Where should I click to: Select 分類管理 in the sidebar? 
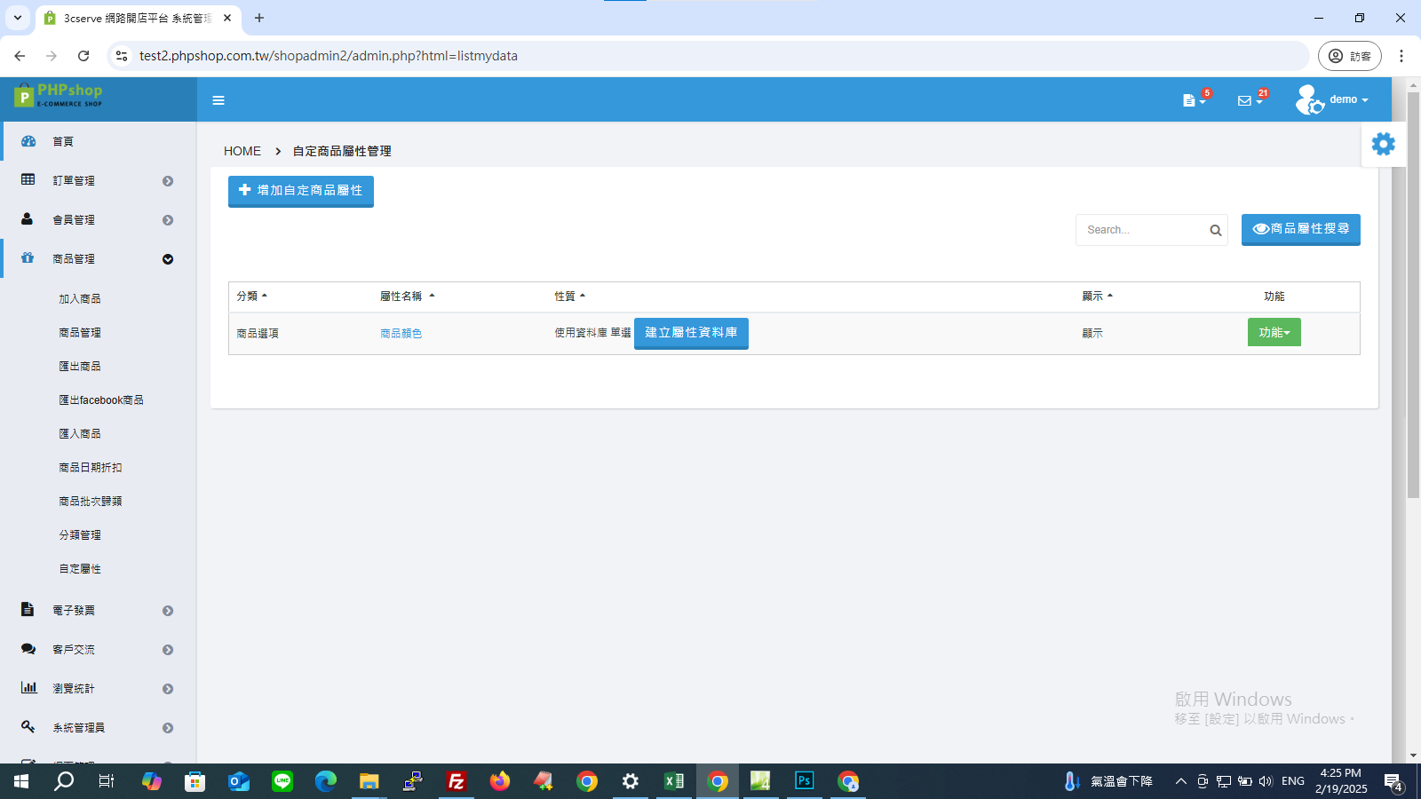point(80,535)
